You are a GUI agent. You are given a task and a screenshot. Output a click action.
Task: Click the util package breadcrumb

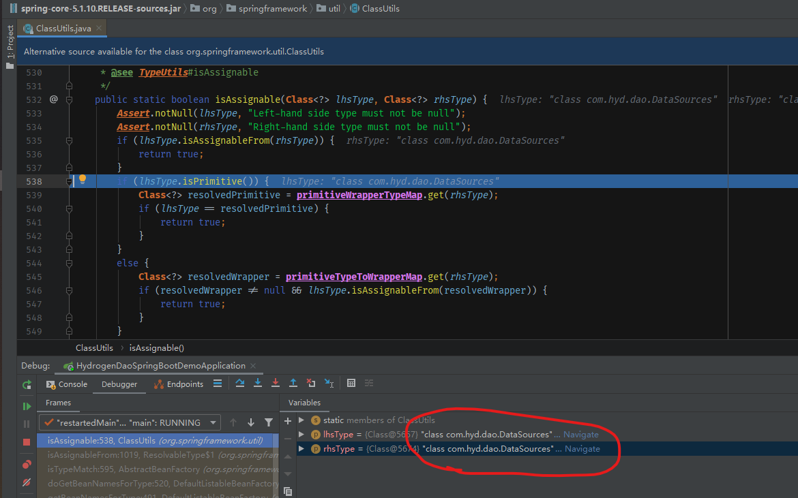[x=328, y=9]
